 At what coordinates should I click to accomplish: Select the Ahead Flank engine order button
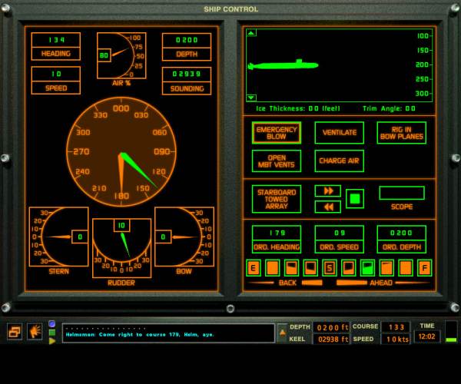click(424, 268)
